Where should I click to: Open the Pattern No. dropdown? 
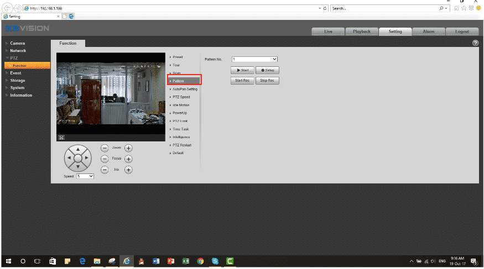pos(254,59)
